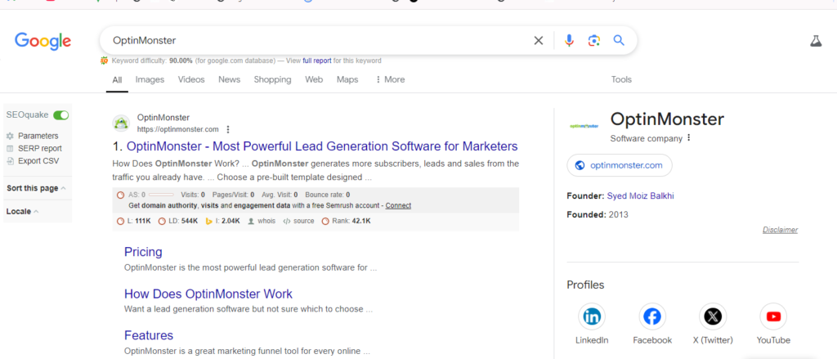Click the Disclaimer link

(780, 230)
